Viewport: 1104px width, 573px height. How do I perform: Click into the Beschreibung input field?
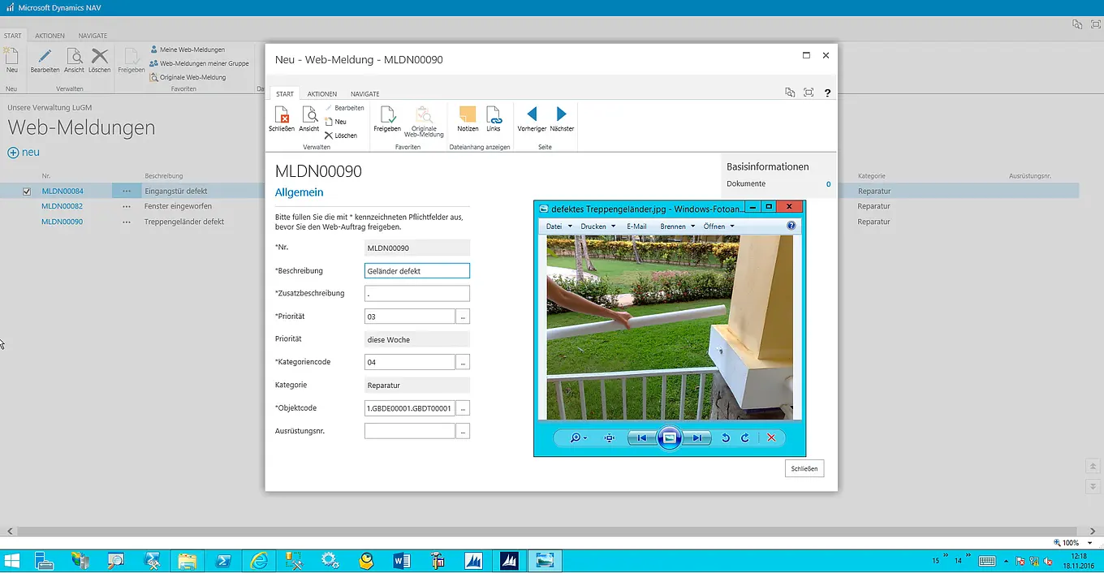point(417,271)
